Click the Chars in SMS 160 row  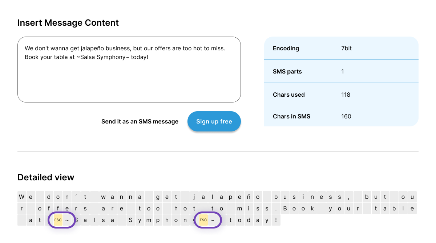pos(341,116)
